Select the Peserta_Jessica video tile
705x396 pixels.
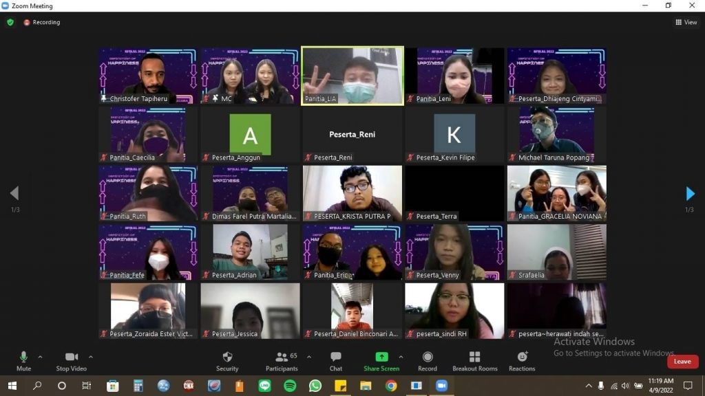(250, 311)
